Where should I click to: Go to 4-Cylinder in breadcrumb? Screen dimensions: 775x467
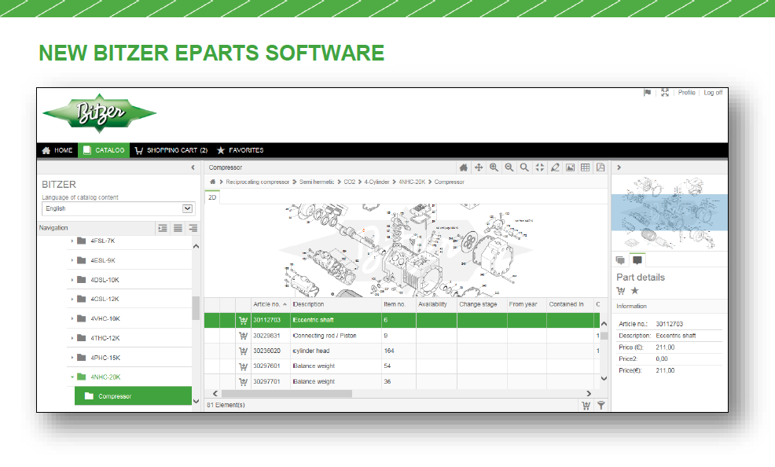376,182
